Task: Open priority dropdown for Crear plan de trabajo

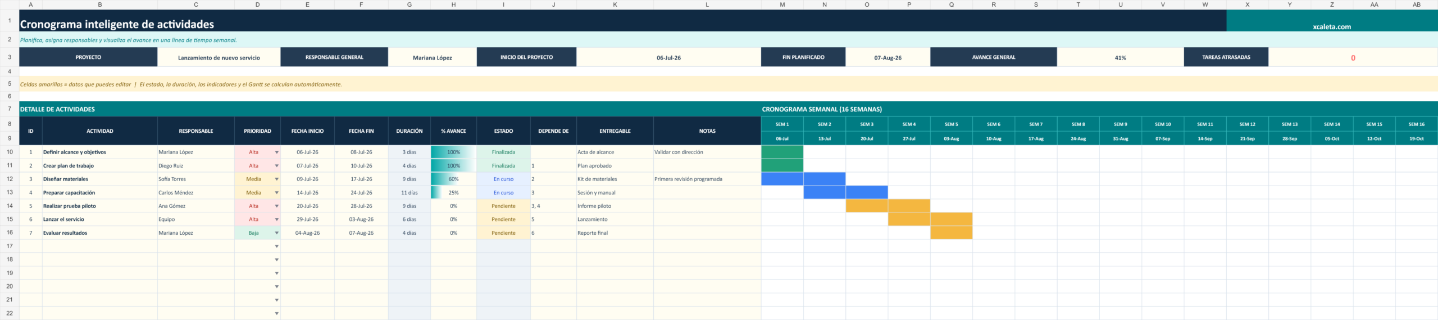Action: (276, 165)
